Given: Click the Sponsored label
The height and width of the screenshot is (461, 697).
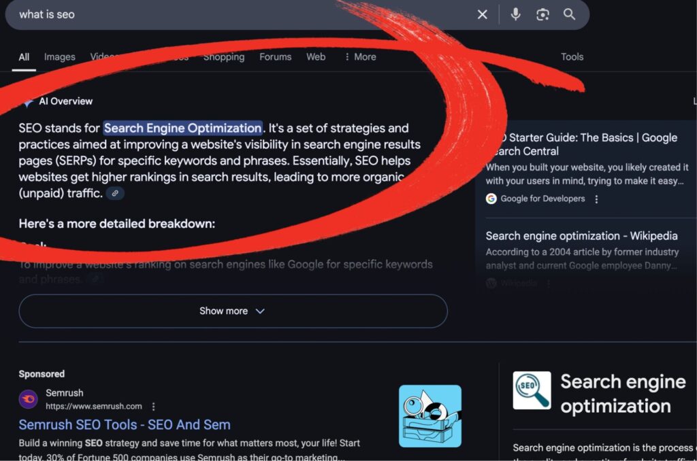Looking at the screenshot, I should click(42, 374).
